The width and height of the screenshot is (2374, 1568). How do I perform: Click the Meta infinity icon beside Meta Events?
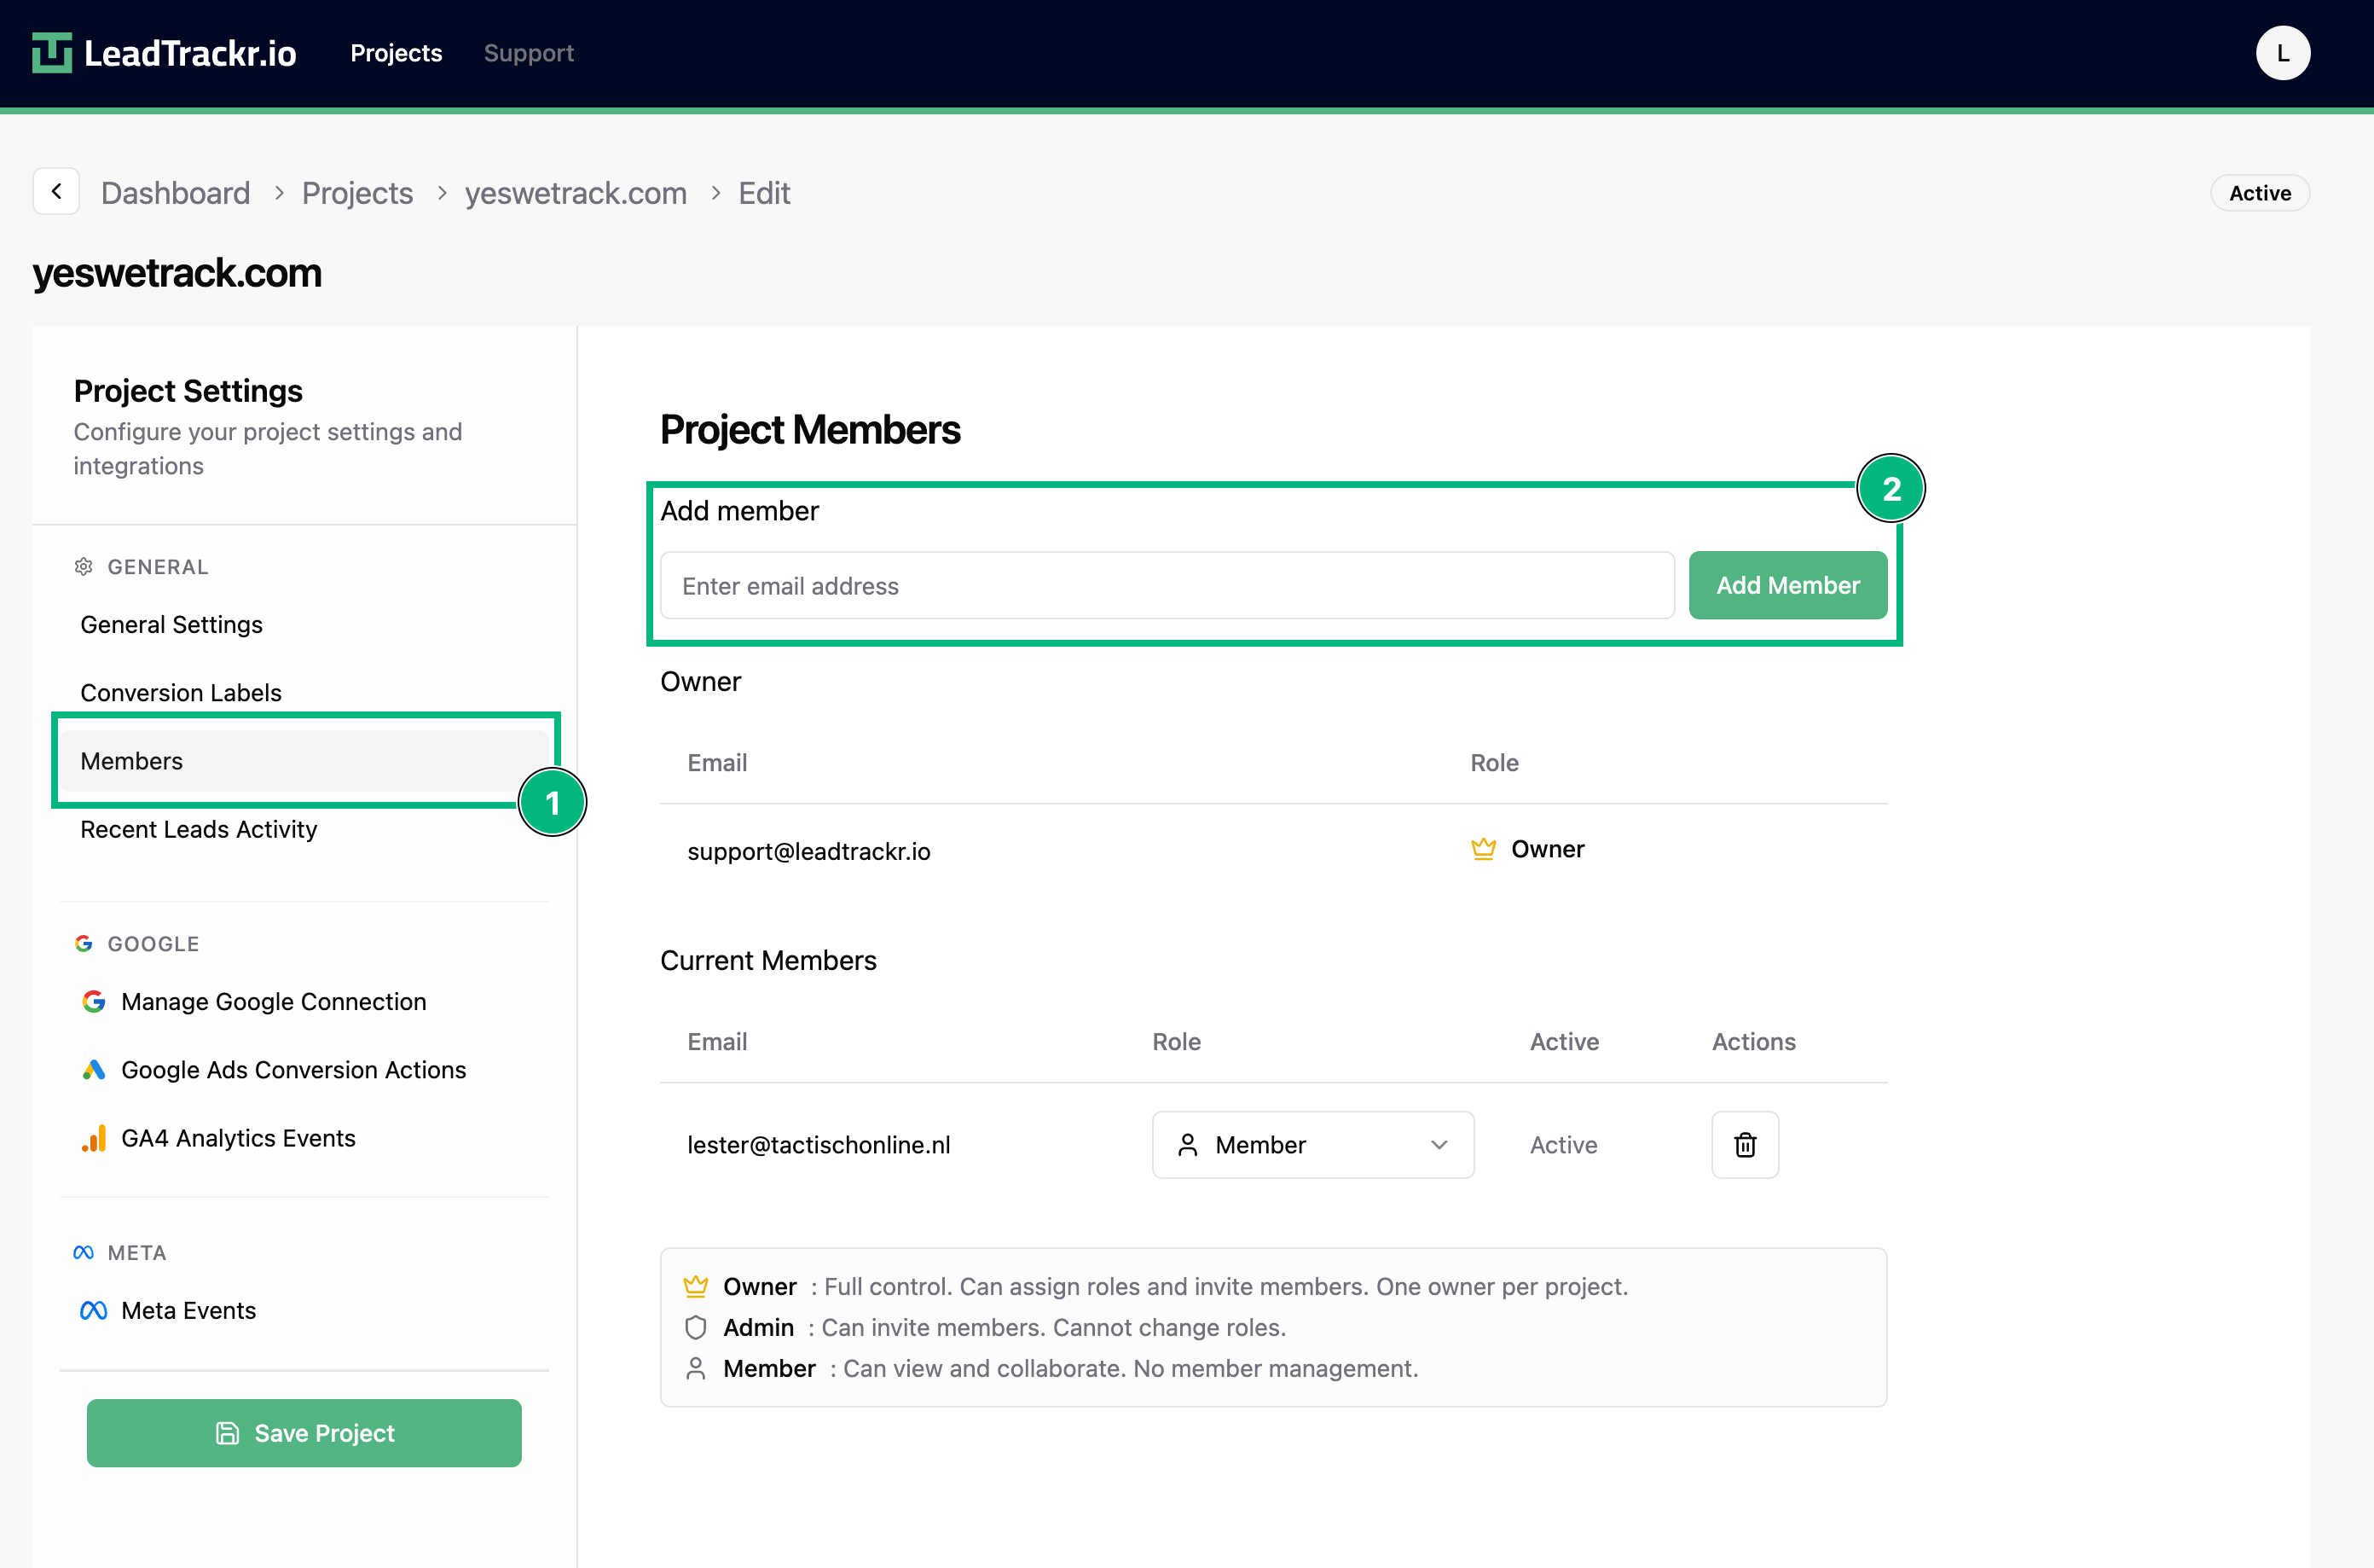(x=92, y=1309)
